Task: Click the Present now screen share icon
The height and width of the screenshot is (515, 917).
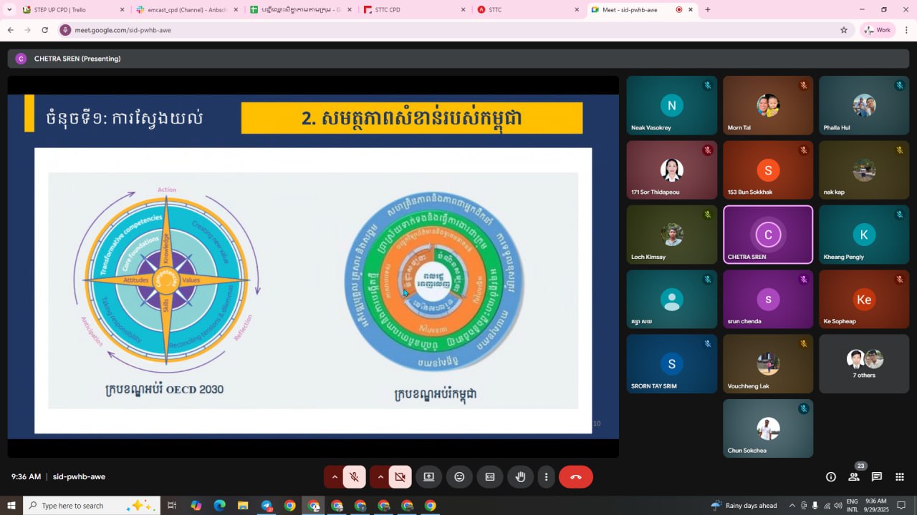Action: (x=429, y=477)
